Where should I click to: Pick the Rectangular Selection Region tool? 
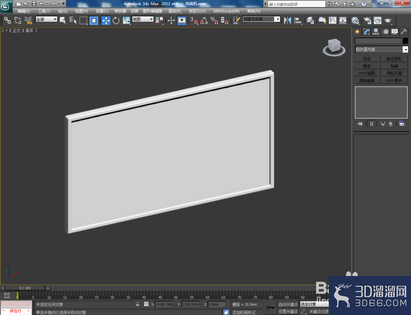pyautogui.click(x=83, y=21)
